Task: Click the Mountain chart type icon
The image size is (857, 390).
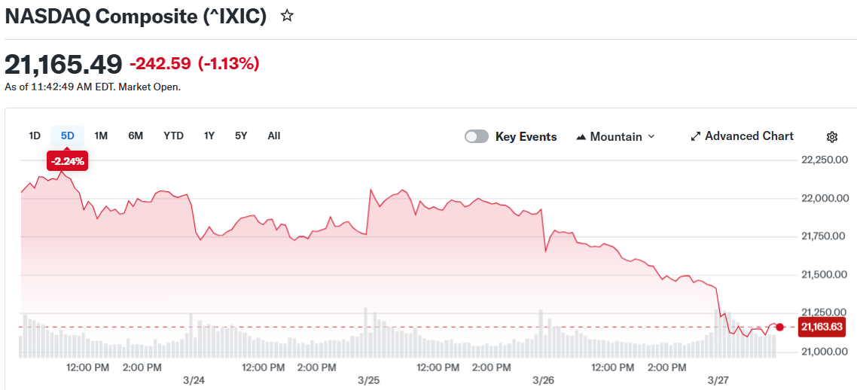Action: click(x=581, y=137)
